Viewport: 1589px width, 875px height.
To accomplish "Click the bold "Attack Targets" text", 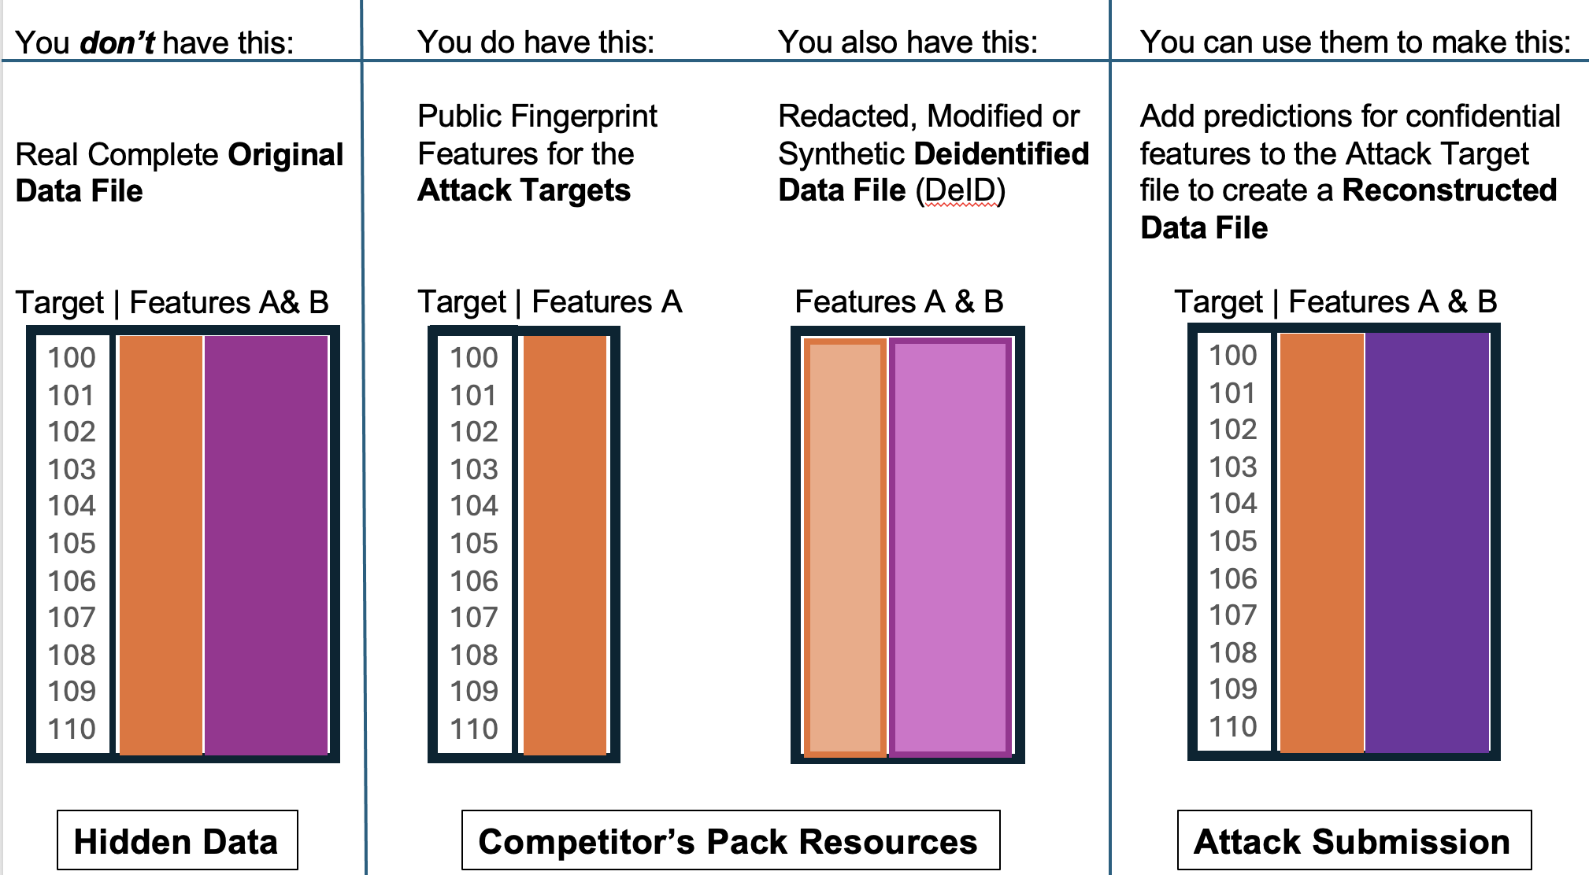I will [524, 190].
